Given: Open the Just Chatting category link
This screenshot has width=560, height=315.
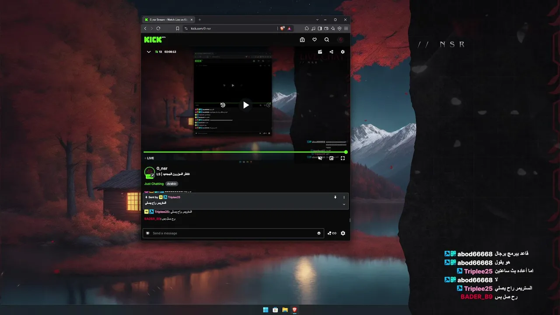Looking at the screenshot, I should click(154, 184).
